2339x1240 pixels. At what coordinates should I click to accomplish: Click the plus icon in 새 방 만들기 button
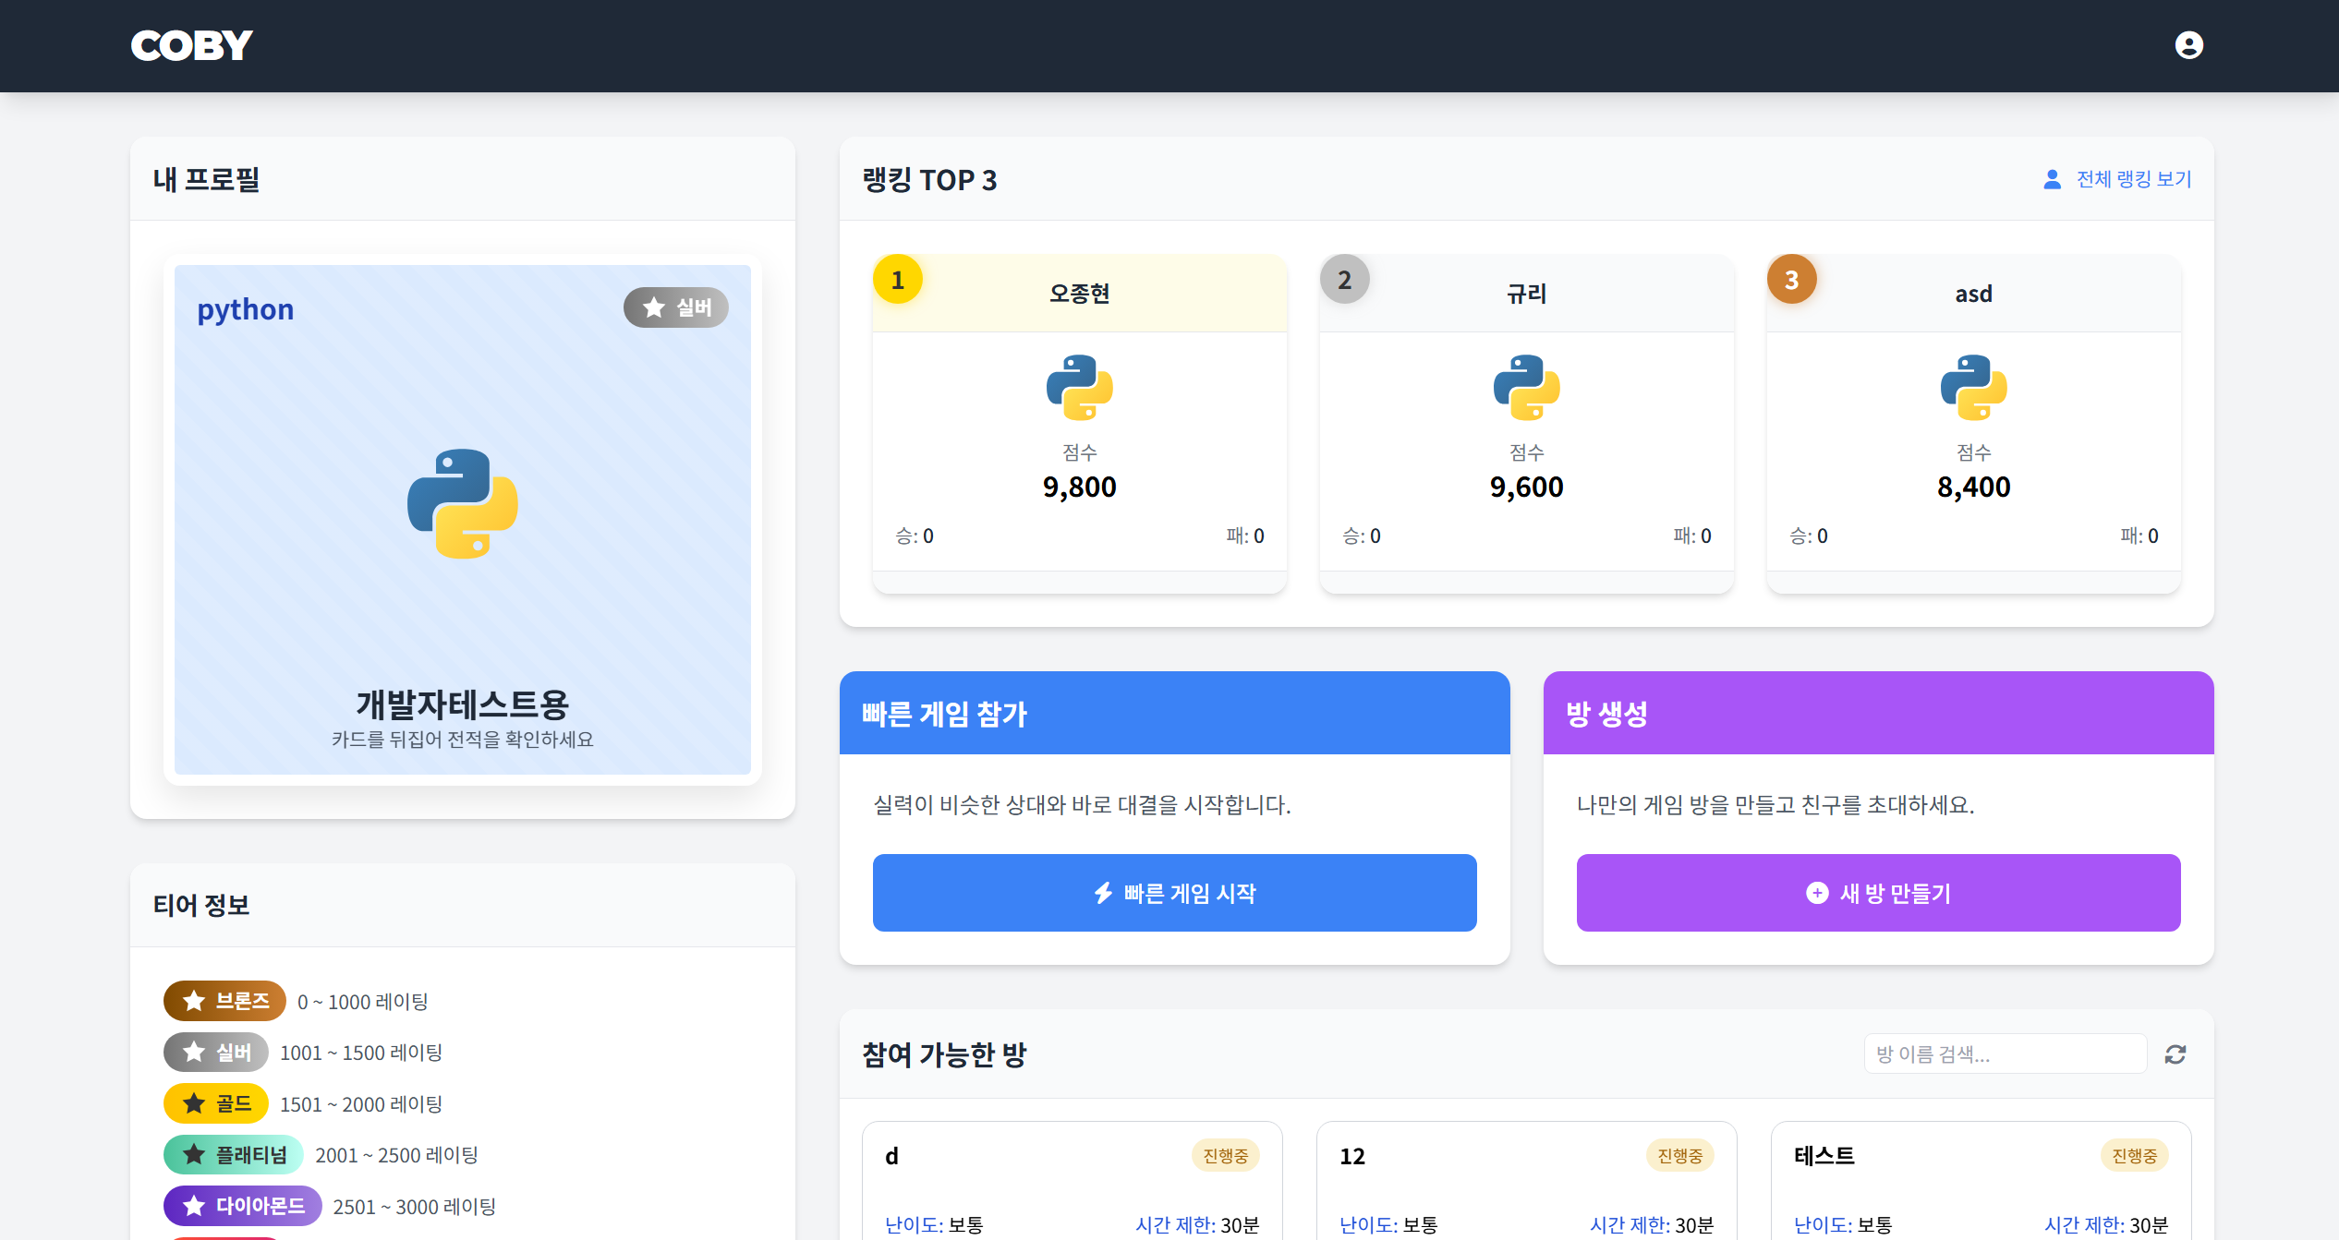tap(1815, 893)
